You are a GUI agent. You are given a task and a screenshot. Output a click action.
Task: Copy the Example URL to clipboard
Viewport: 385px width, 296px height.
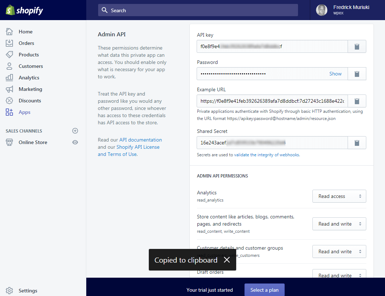pos(357,101)
